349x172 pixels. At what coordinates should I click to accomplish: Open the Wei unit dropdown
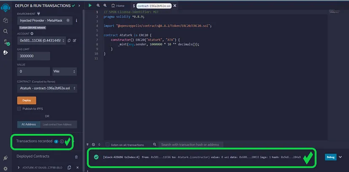[x=64, y=72]
